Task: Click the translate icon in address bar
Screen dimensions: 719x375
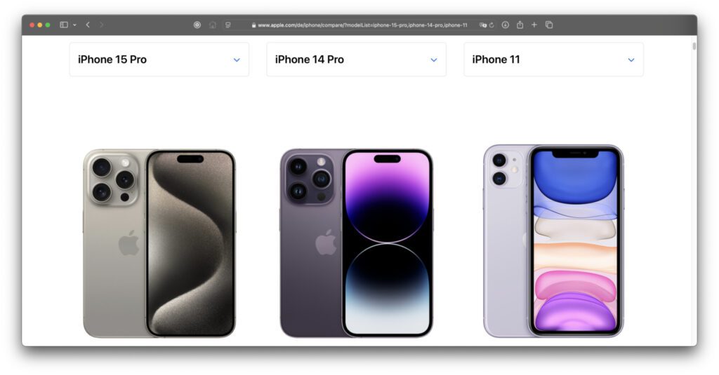Action: 482,25
